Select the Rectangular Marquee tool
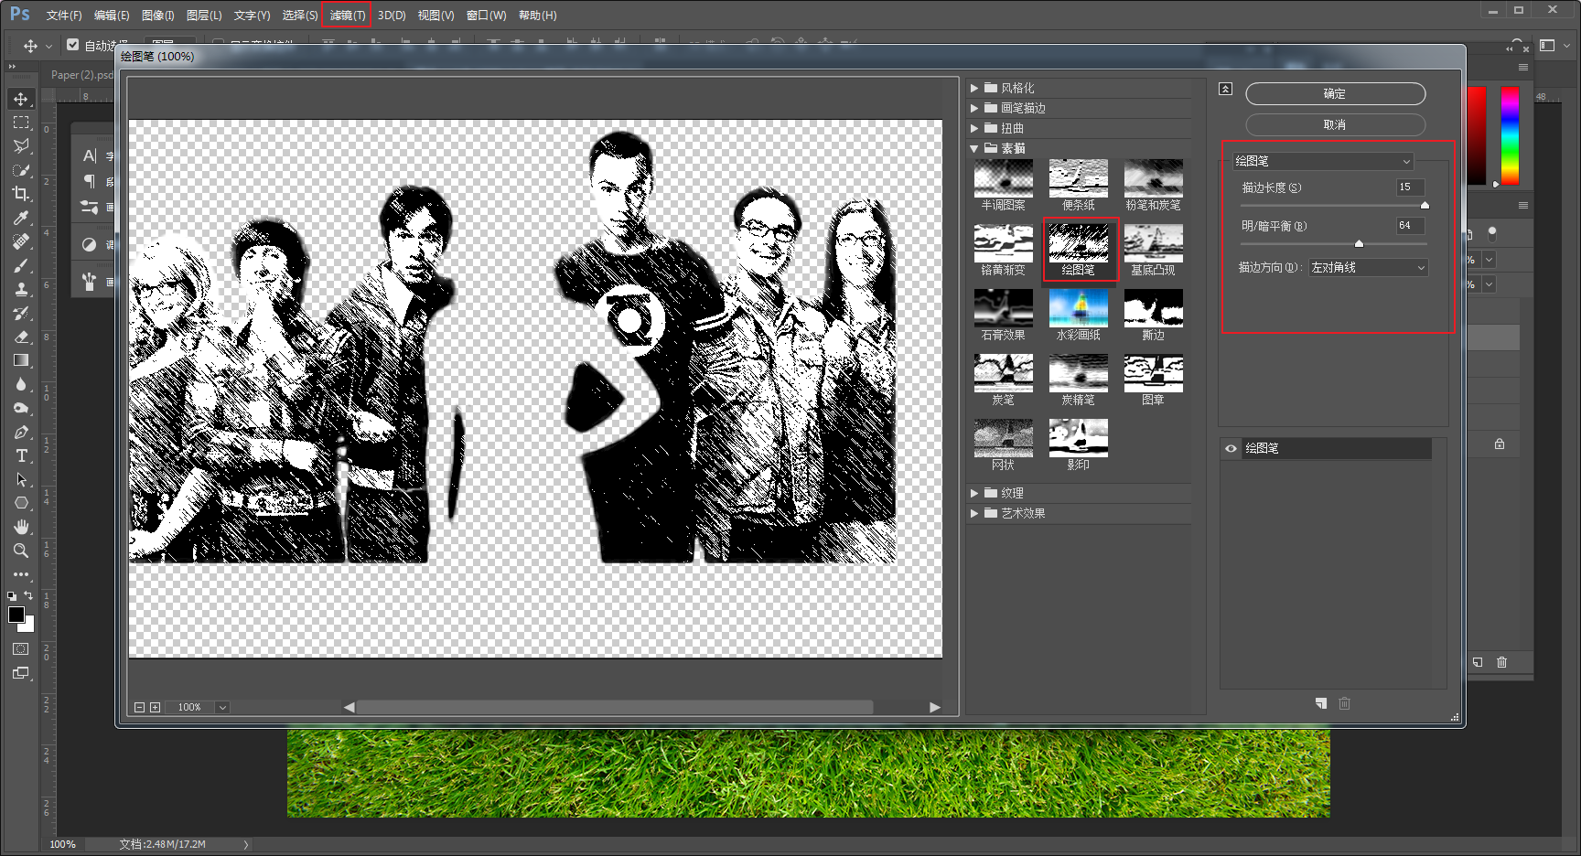The height and width of the screenshot is (856, 1581). [21, 122]
